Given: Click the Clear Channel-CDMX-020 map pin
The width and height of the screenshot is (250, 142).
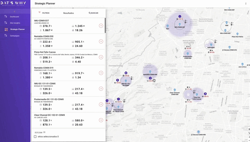Looking at the screenshot, I should (175, 90).
